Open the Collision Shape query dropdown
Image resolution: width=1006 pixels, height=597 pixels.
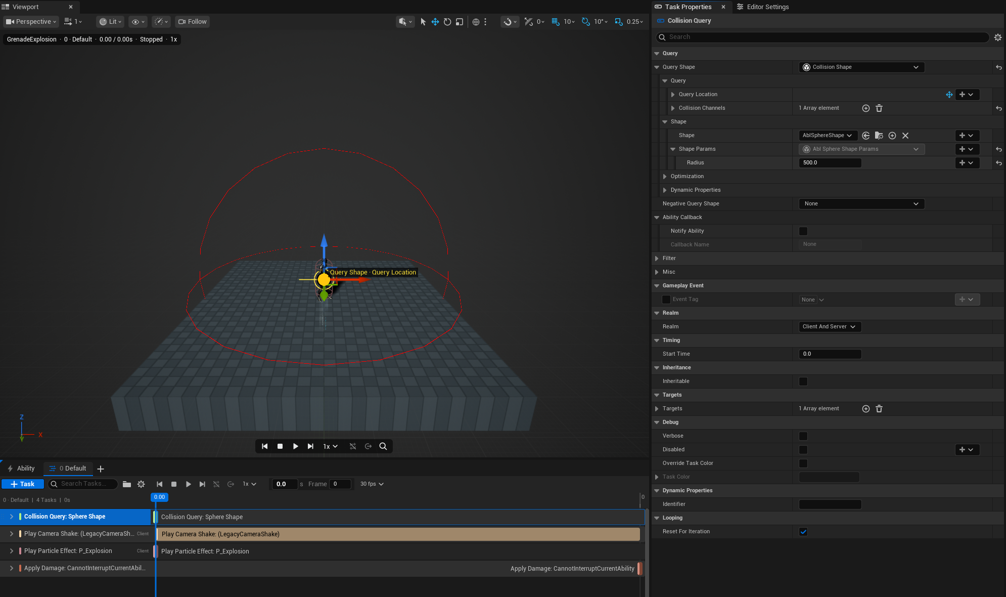click(861, 67)
